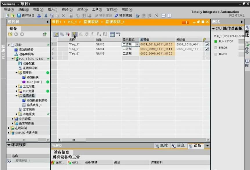
Task: Click the Print icon in main toolbar
Action: (39, 16)
